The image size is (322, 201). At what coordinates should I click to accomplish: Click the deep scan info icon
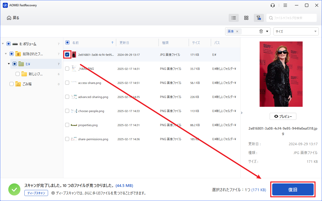click(53, 193)
